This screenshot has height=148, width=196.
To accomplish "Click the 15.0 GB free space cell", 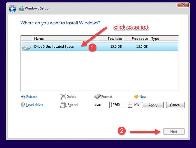I will click(x=142, y=47).
